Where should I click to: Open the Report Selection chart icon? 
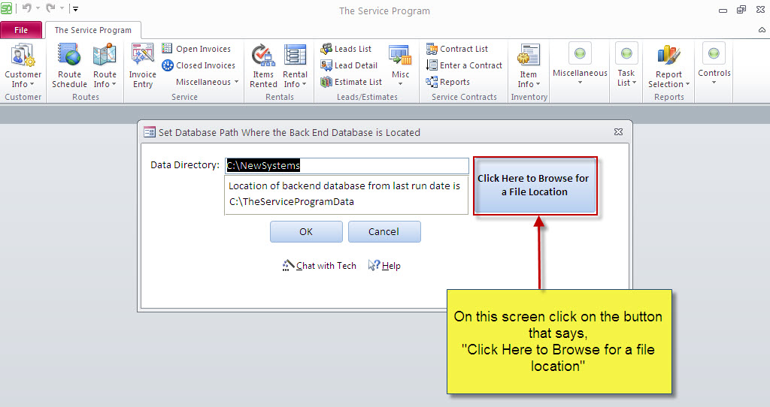pyautogui.click(x=668, y=55)
